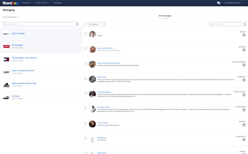
Task: Open the Direct messages conversation list
Action: (18, 33)
